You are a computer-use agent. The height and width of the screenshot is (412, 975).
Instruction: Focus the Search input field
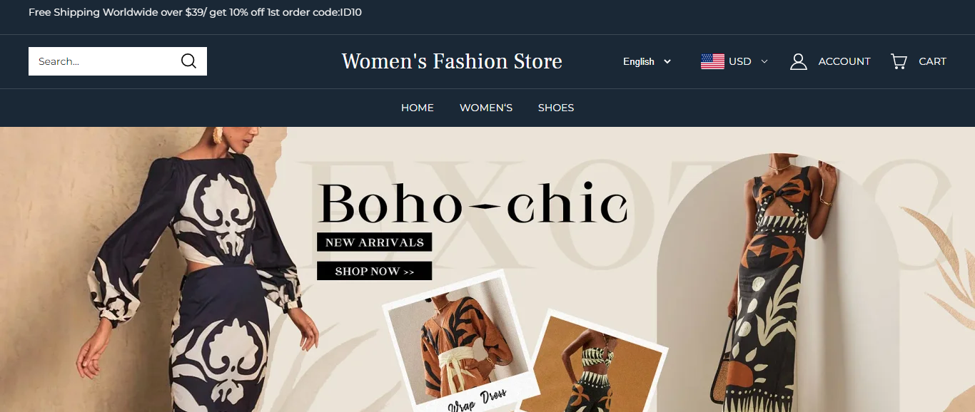(x=103, y=61)
